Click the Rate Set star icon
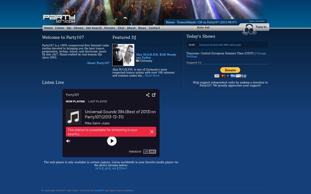 (x=195, y=28)
